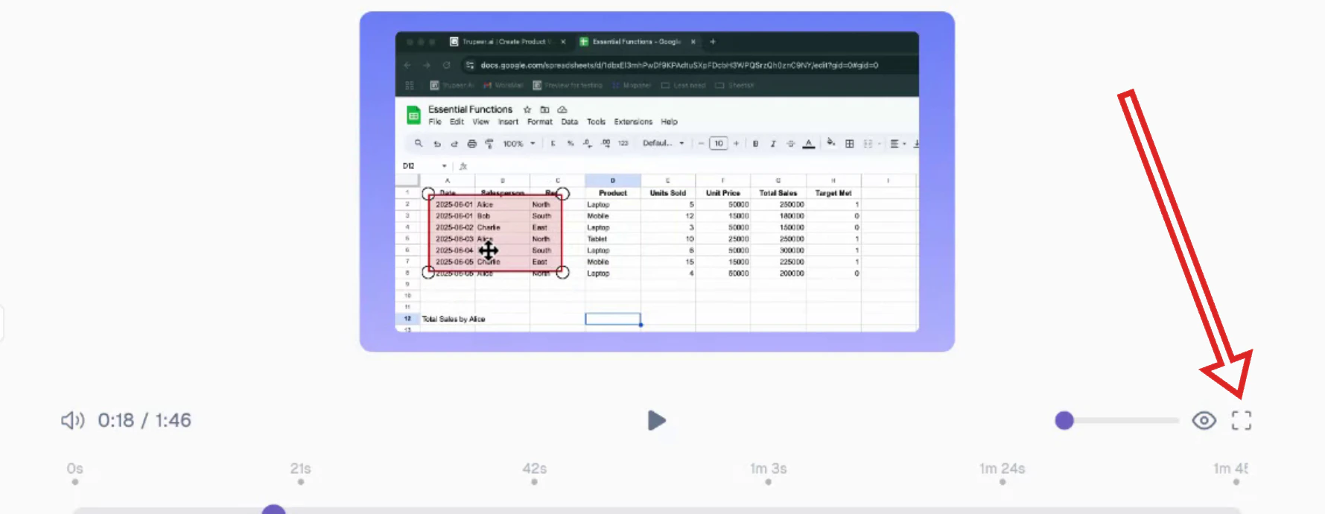Open the Edit menu in the video
This screenshot has height=514, width=1325.
pyautogui.click(x=457, y=121)
